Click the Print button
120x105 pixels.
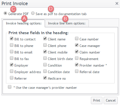coord(97,100)
